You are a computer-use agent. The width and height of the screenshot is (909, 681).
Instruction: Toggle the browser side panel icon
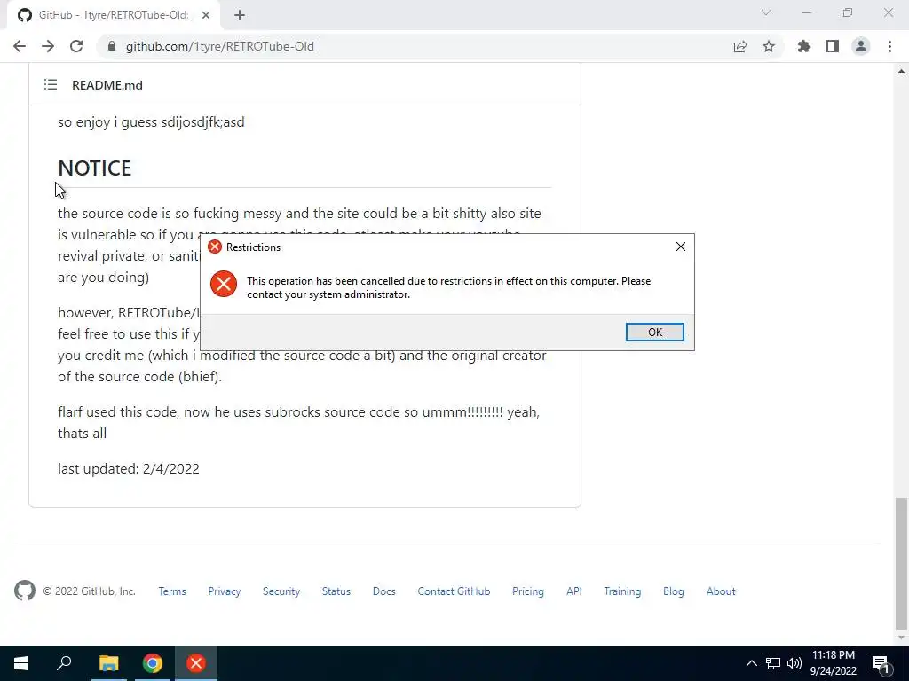coord(833,46)
